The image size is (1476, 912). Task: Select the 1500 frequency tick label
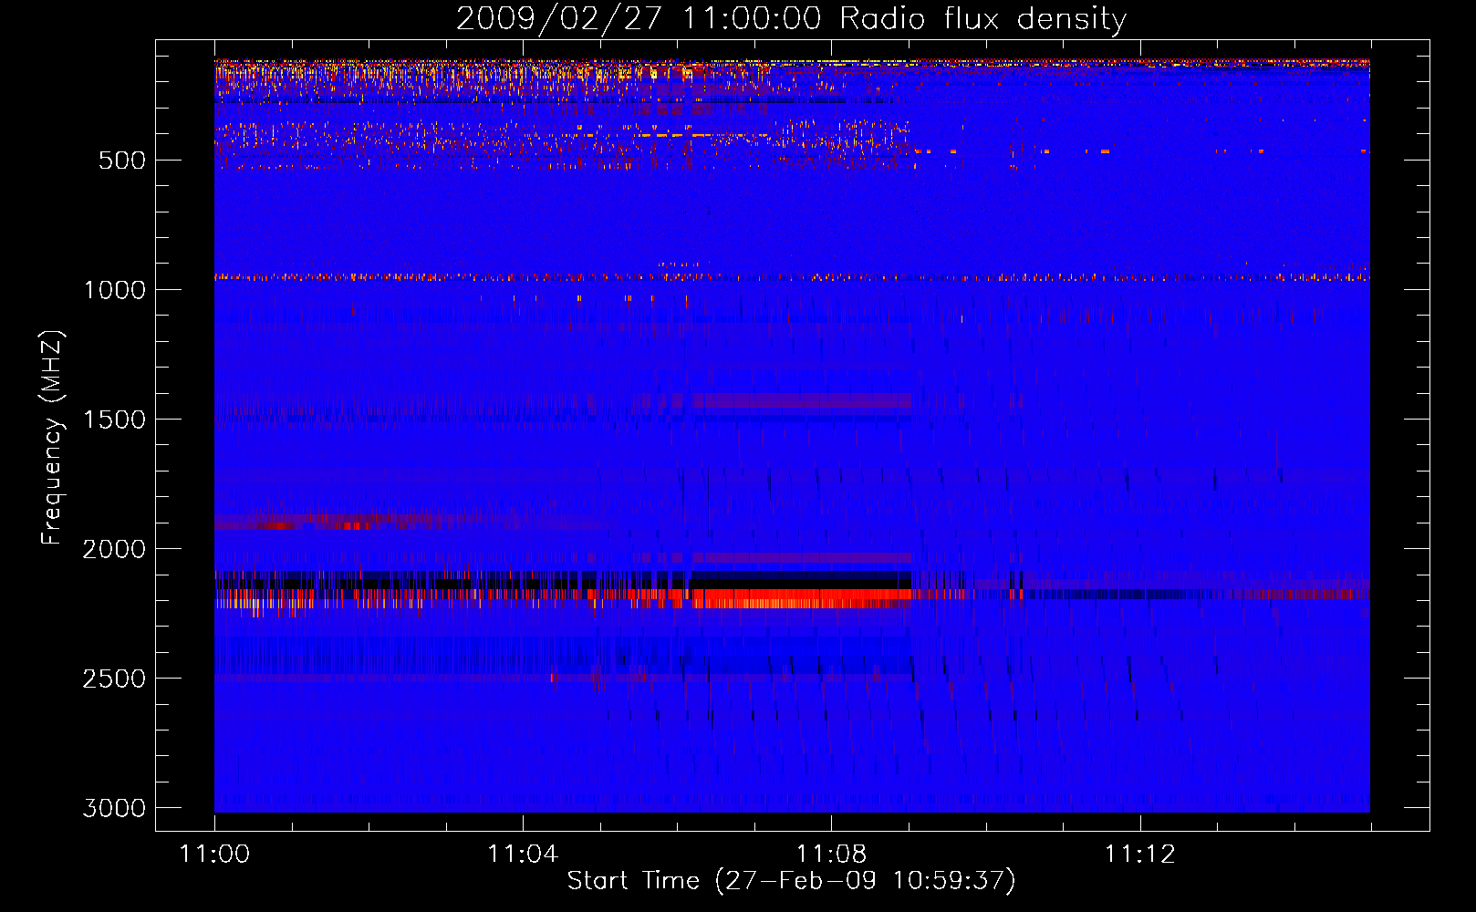point(114,420)
